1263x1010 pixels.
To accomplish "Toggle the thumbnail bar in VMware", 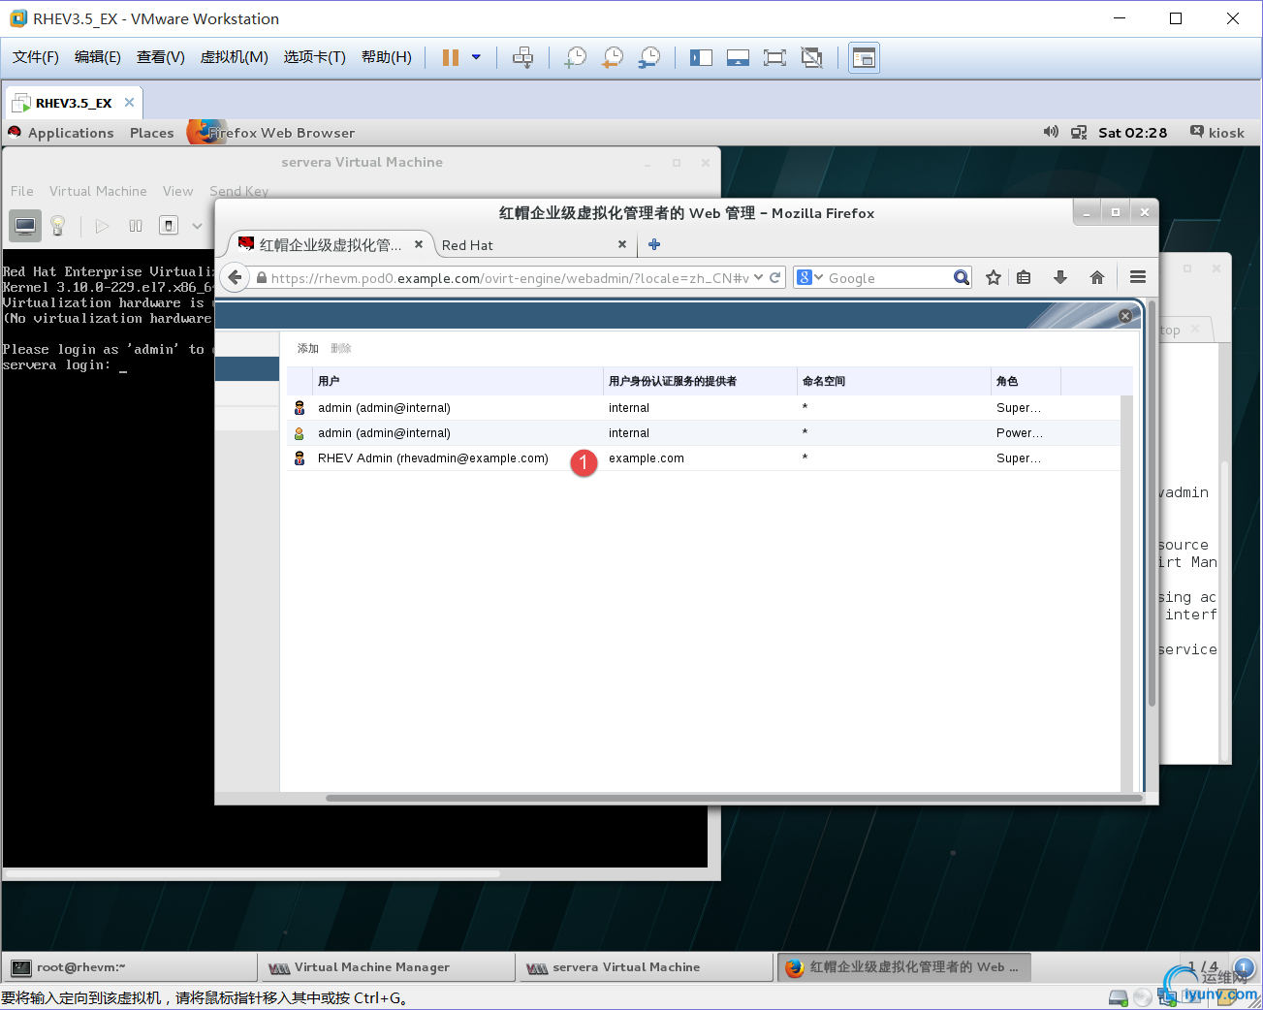I will [x=738, y=57].
